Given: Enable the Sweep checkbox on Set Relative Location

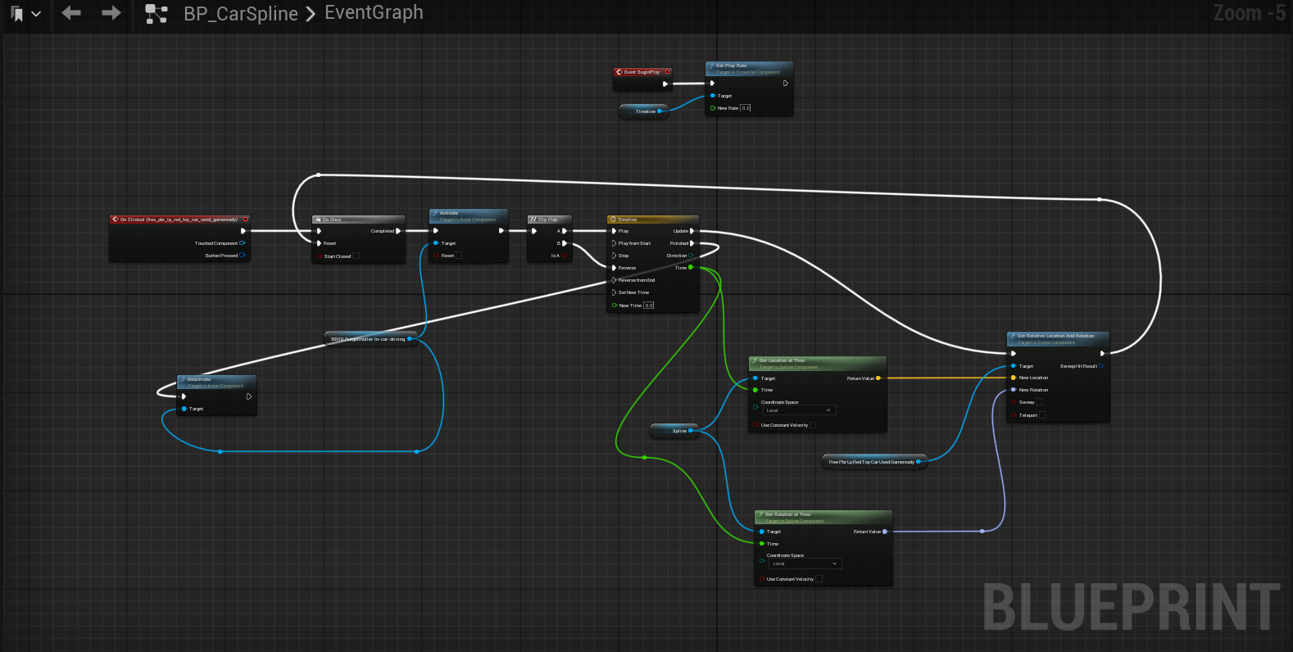Looking at the screenshot, I should (x=1041, y=402).
